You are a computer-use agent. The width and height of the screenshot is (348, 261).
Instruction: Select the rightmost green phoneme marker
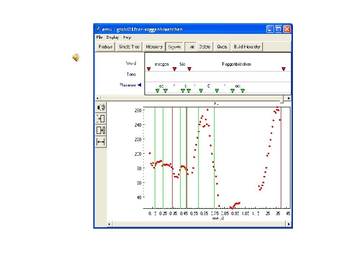243,90
